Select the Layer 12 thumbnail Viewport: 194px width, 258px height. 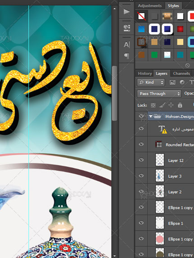coord(160,160)
